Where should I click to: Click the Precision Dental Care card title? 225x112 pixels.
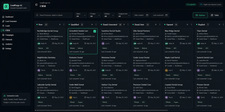142,85
